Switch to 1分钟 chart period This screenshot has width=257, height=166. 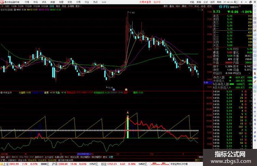13,6
